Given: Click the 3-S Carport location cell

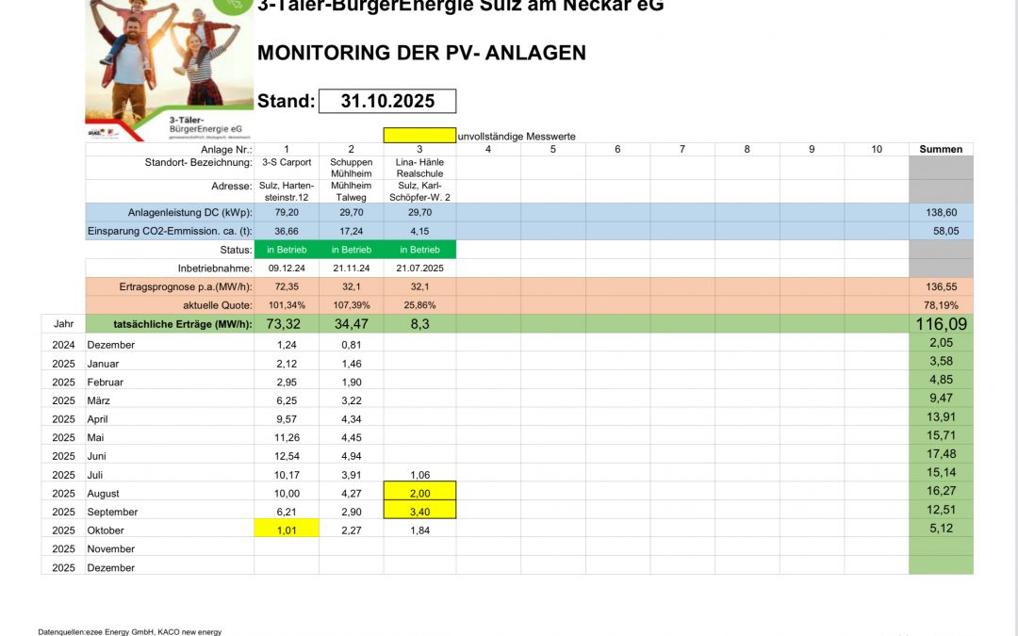Looking at the screenshot, I should 287,162.
